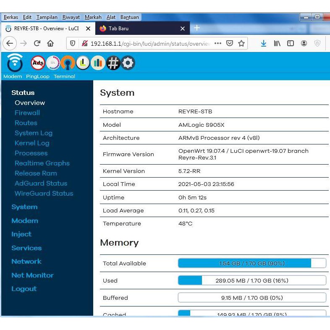Click the PingLoop link in header
The width and height of the screenshot is (330, 330).
coord(37,76)
